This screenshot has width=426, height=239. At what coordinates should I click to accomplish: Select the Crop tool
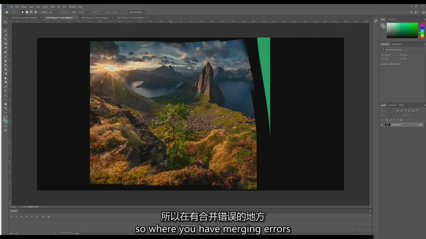[5, 39]
